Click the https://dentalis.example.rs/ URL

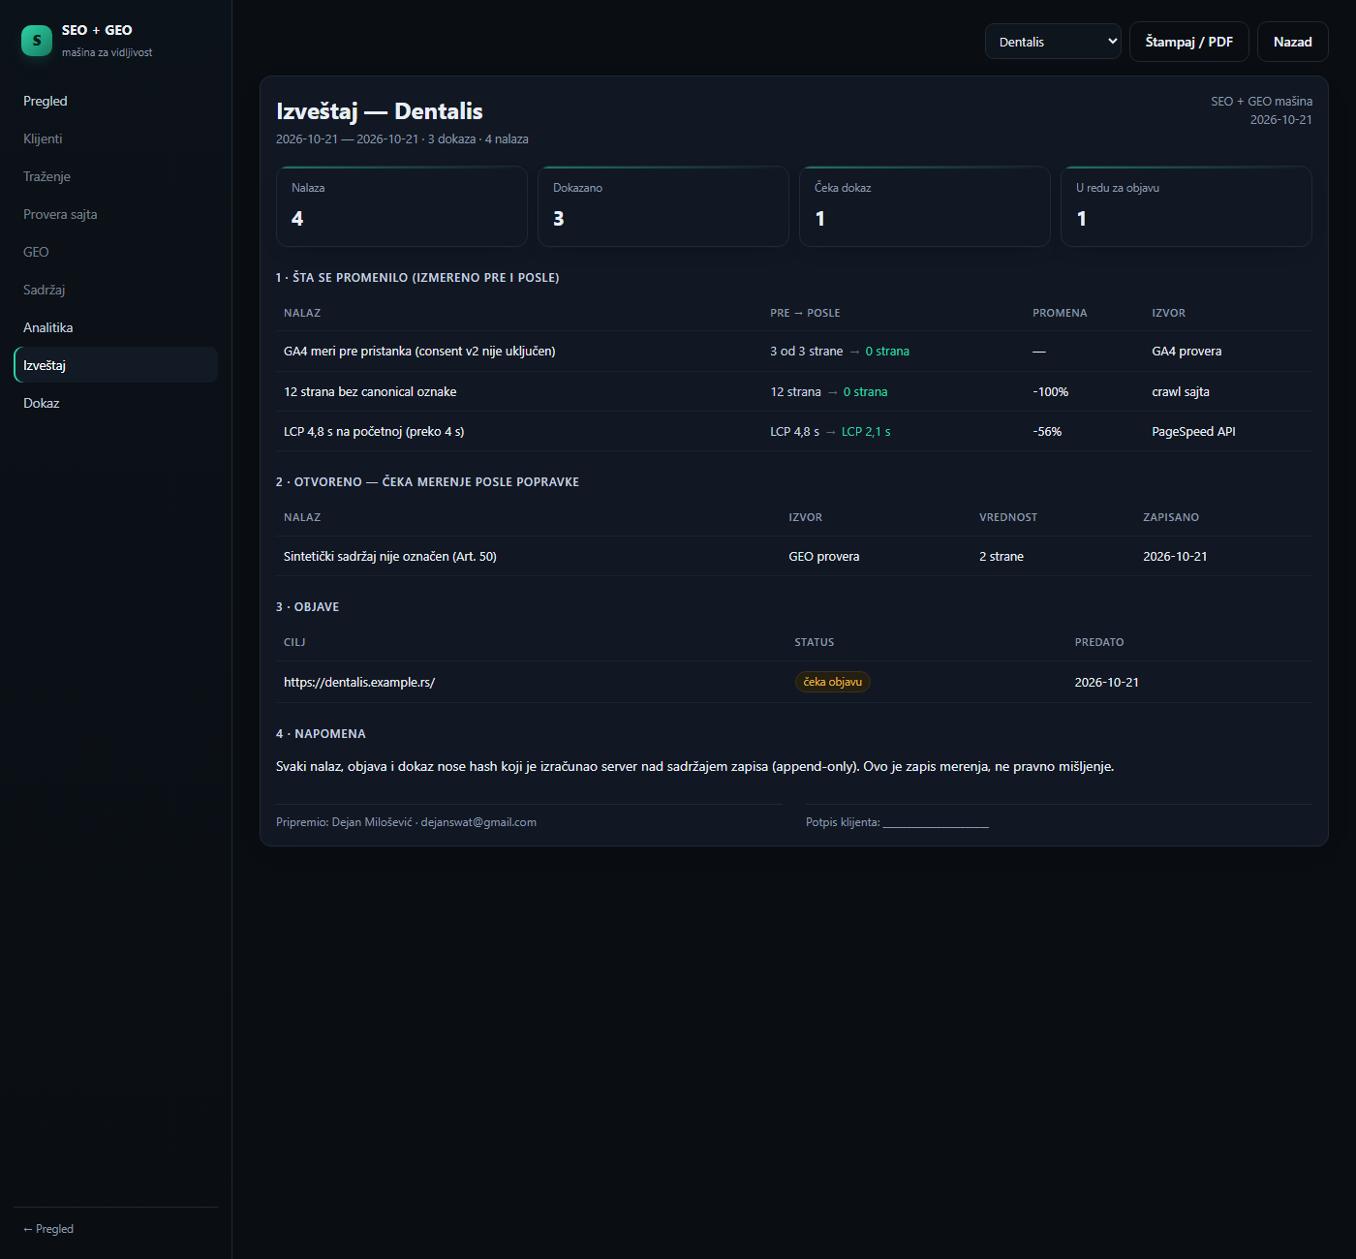[x=359, y=682]
